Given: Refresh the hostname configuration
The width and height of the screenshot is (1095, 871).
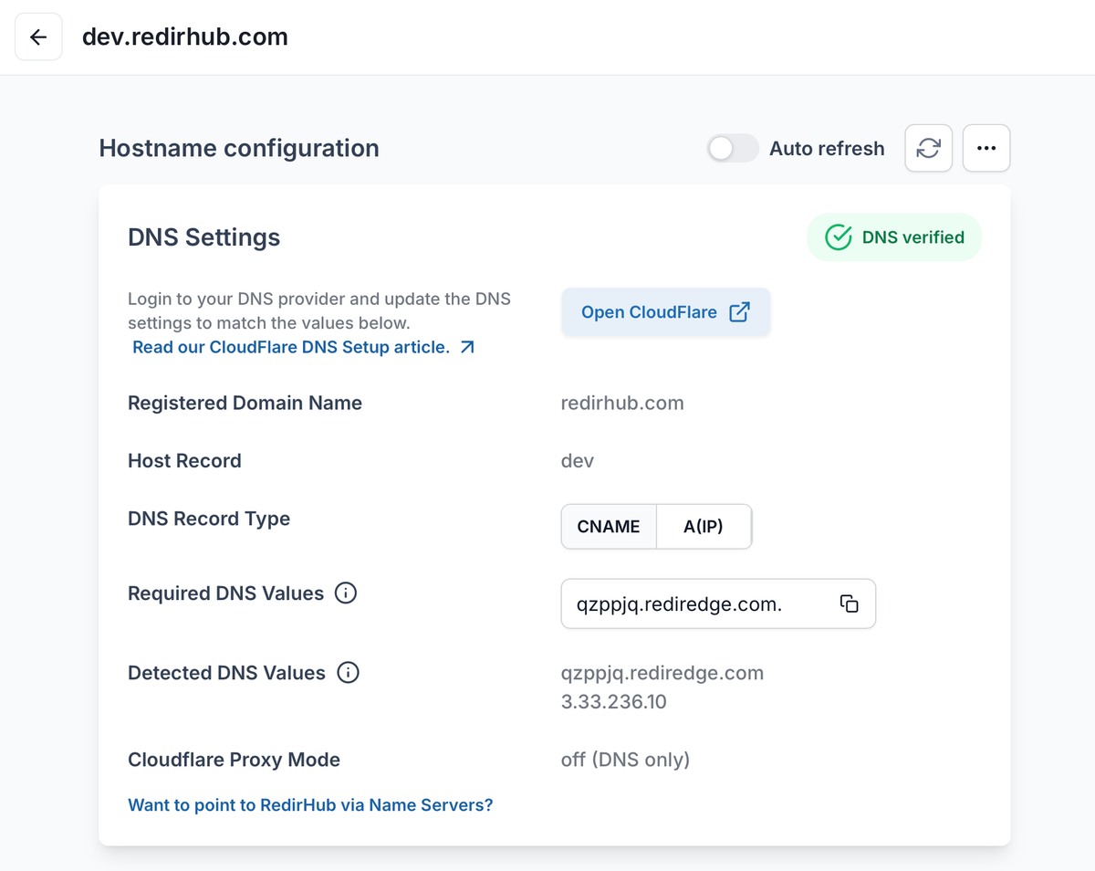Looking at the screenshot, I should (x=928, y=148).
